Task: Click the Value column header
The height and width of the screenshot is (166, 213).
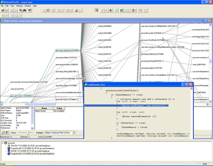Action: pos(59,108)
